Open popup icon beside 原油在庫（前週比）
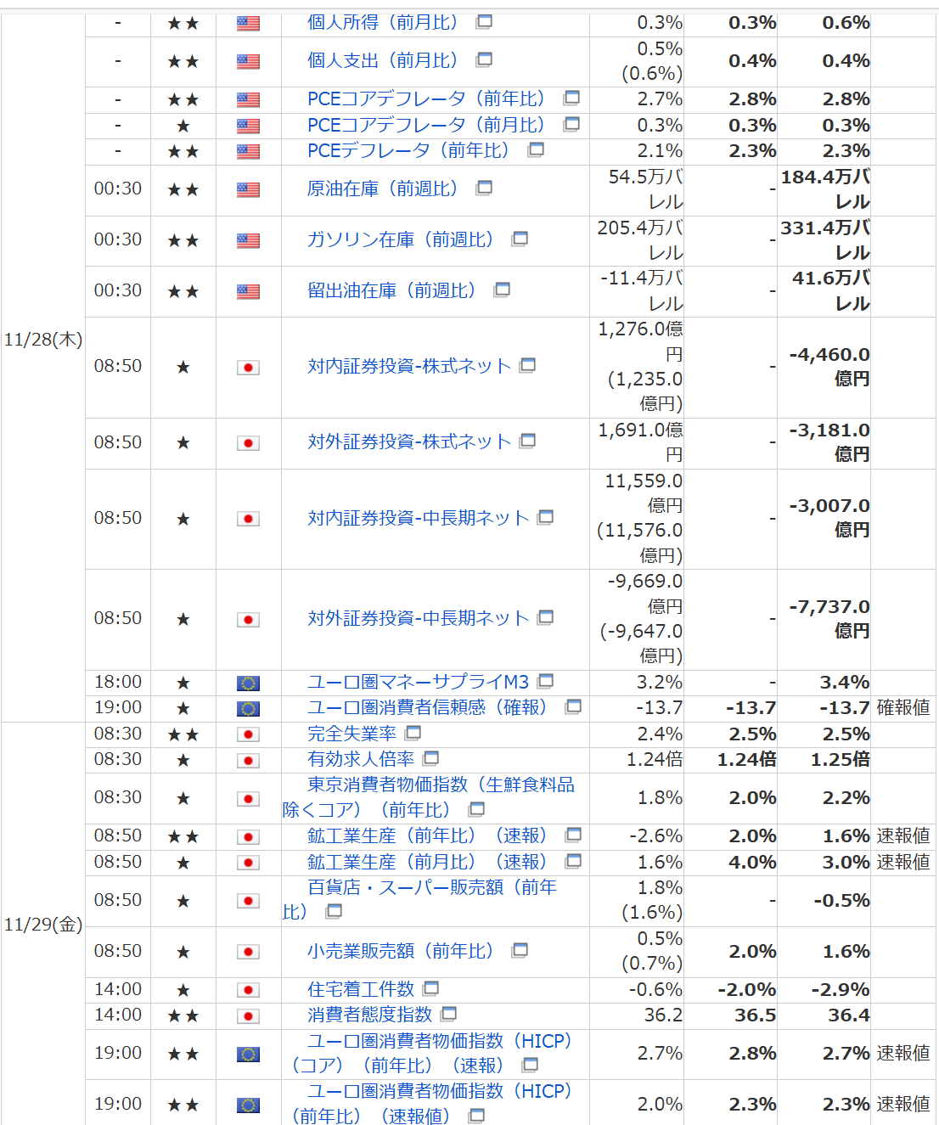Screen dimensions: 939x1125 click(x=484, y=188)
